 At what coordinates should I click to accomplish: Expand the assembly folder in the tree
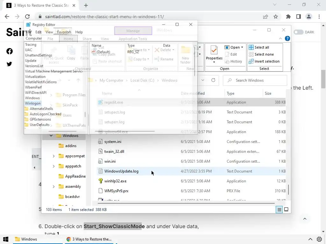tap(53, 186)
